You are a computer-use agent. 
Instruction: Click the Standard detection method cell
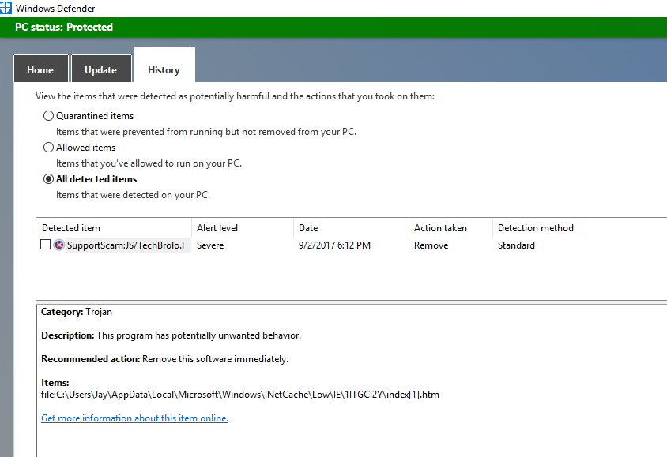(x=516, y=245)
